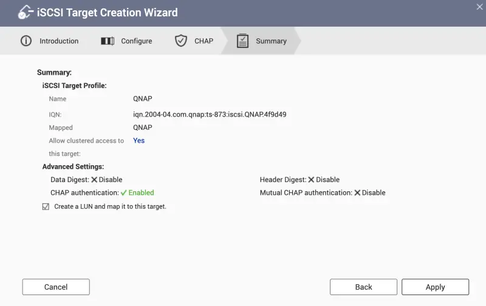Click the Cancel button
Viewport: 486px width, 306px height.
[56, 287]
